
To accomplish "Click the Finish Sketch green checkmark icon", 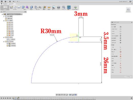I will (x=75, y=7).
